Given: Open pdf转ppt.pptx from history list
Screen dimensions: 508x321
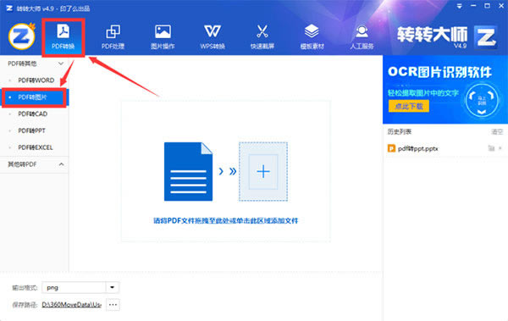Looking at the screenshot, I should [x=418, y=149].
